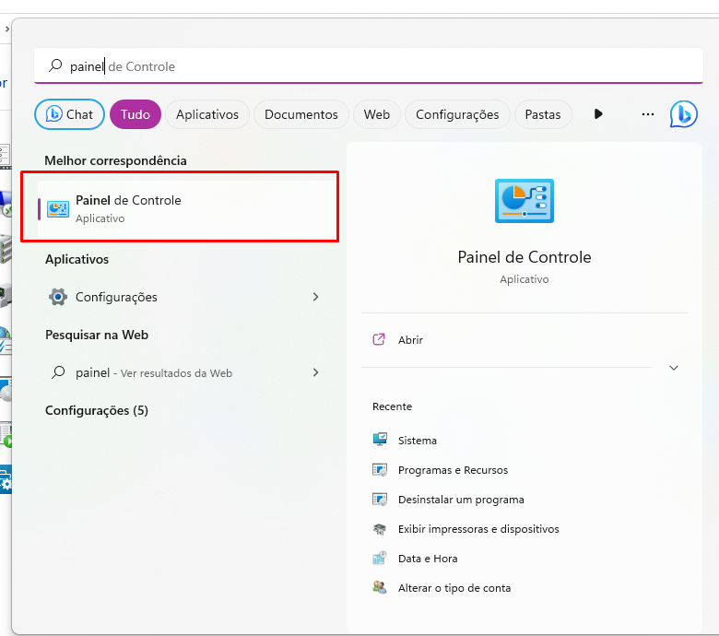Show more filter tabs with arrow
Screen dimensions: 719x636
tap(598, 113)
